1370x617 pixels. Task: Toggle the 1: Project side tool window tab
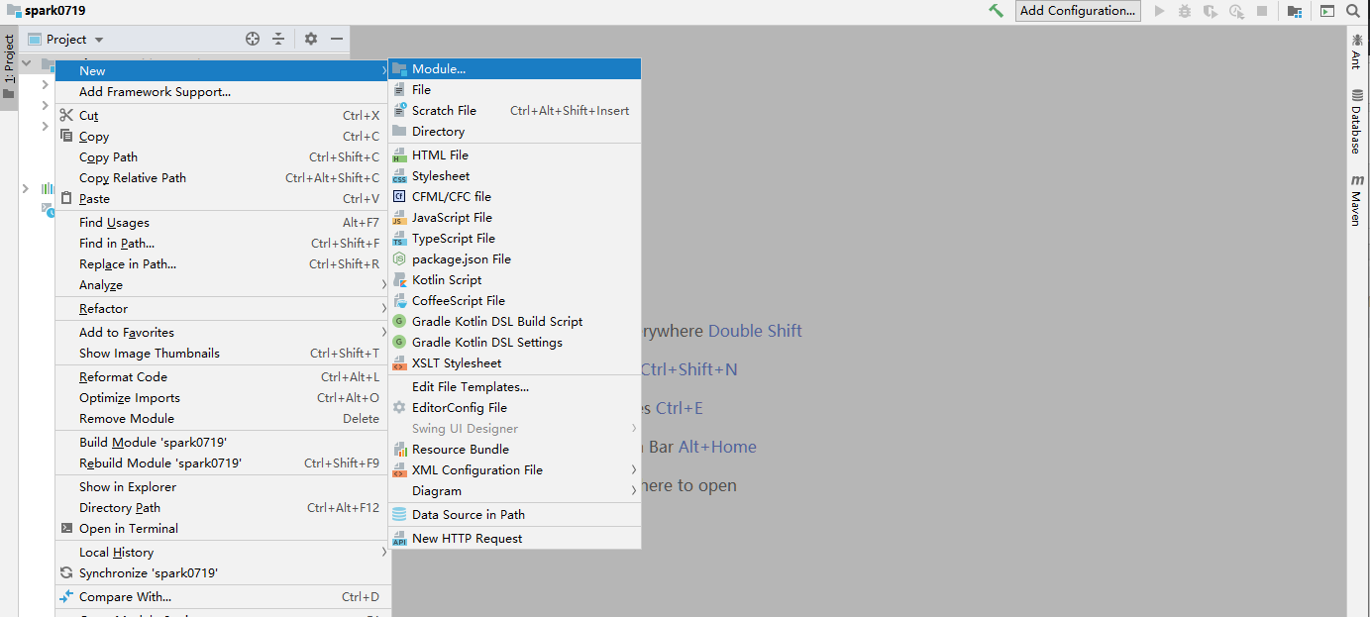(x=9, y=65)
